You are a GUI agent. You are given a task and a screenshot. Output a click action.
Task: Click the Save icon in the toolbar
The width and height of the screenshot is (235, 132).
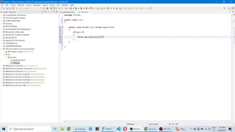(7, 8)
